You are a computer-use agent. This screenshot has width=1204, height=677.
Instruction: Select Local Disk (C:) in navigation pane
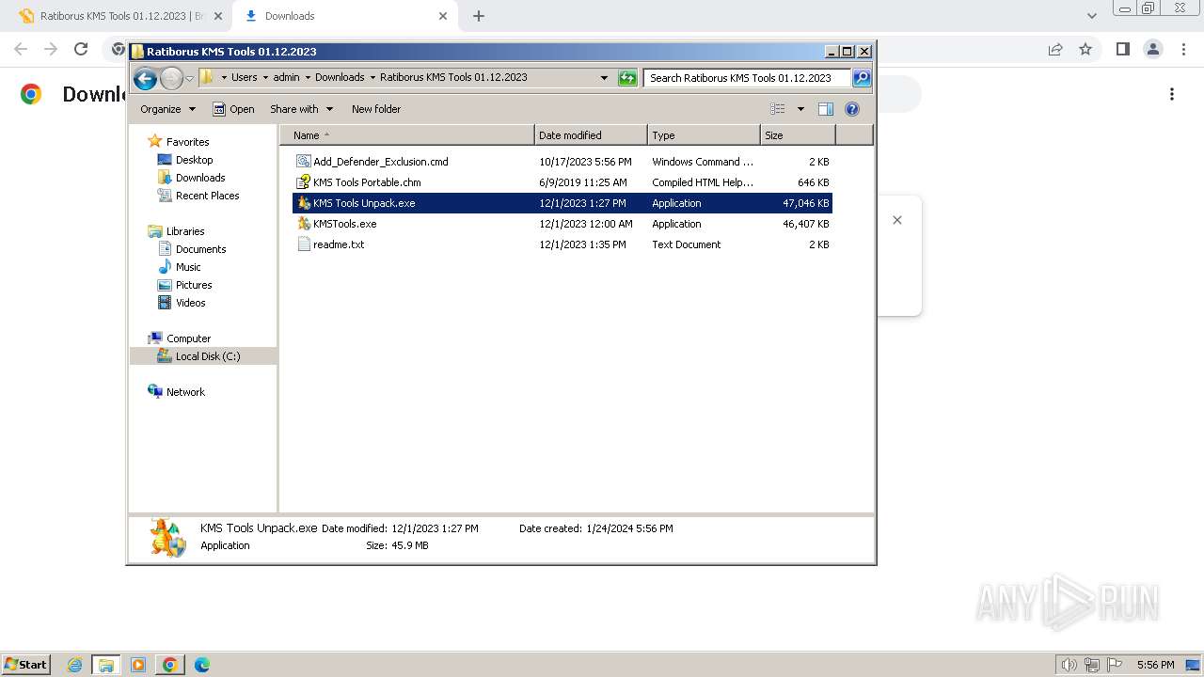[208, 356]
